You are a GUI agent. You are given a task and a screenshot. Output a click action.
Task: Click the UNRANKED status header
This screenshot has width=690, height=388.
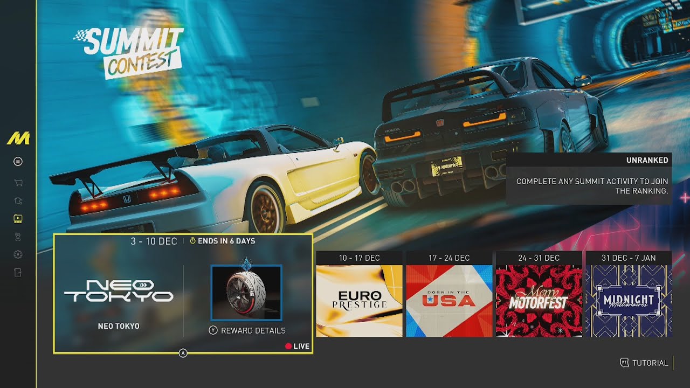pos(647,160)
